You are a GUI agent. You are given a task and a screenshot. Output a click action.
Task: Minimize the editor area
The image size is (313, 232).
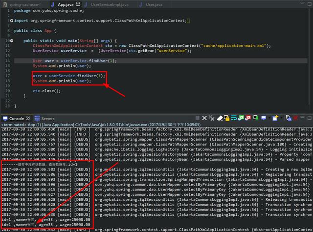pos(303,3)
